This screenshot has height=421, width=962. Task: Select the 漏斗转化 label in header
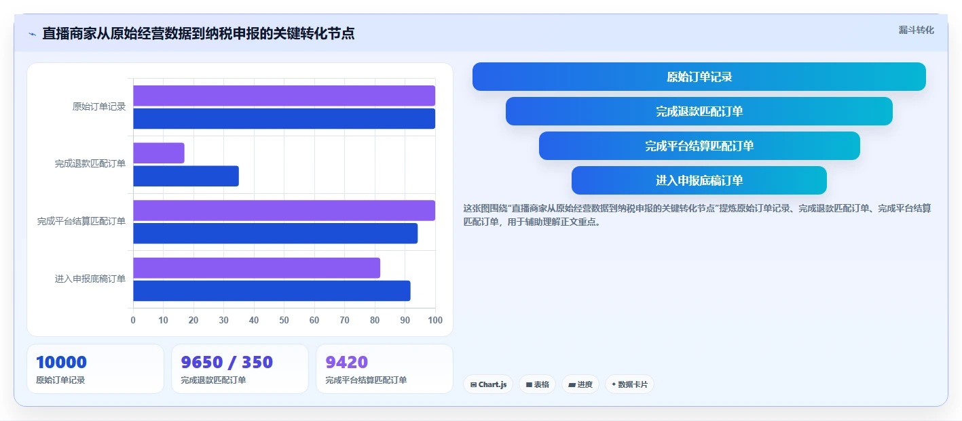[916, 30]
